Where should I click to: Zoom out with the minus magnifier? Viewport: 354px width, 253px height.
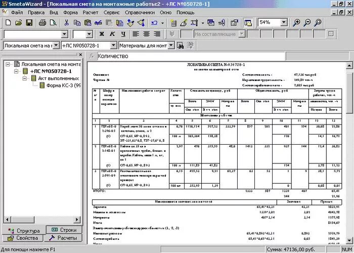click(307, 23)
